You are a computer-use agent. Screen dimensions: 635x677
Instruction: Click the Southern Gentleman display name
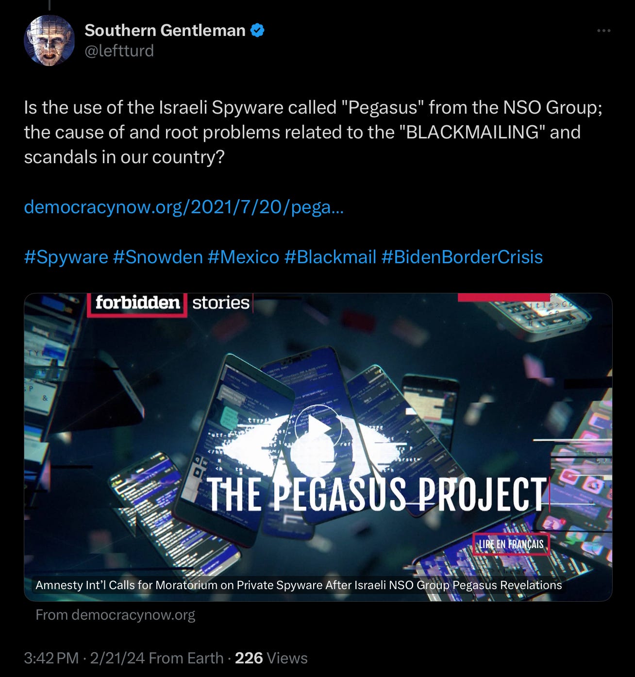[165, 31]
